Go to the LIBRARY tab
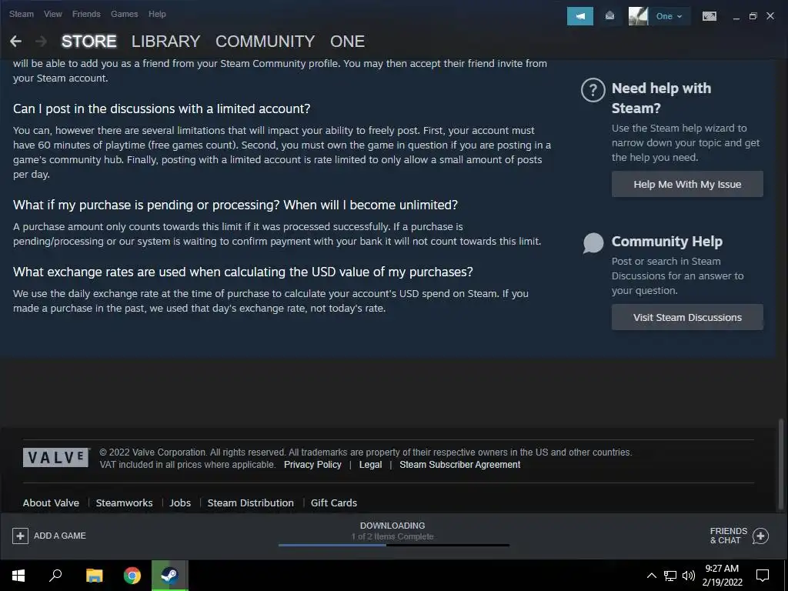Image resolution: width=788 pixels, height=591 pixels. click(x=166, y=42)
